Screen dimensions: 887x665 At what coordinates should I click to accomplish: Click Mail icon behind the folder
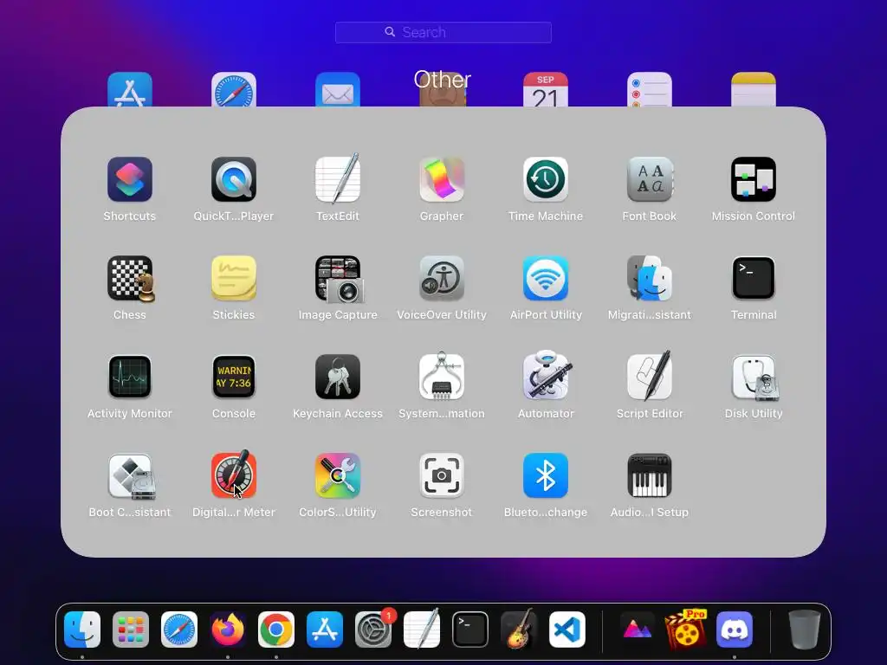tap(338, 89)
